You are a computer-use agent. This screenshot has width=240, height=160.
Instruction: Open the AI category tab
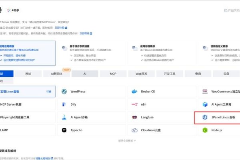click(85, 74)
